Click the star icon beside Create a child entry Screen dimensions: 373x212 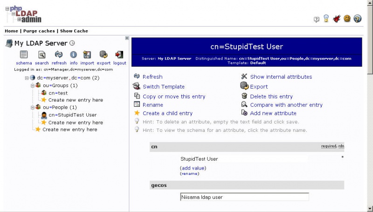click(137, 113)
